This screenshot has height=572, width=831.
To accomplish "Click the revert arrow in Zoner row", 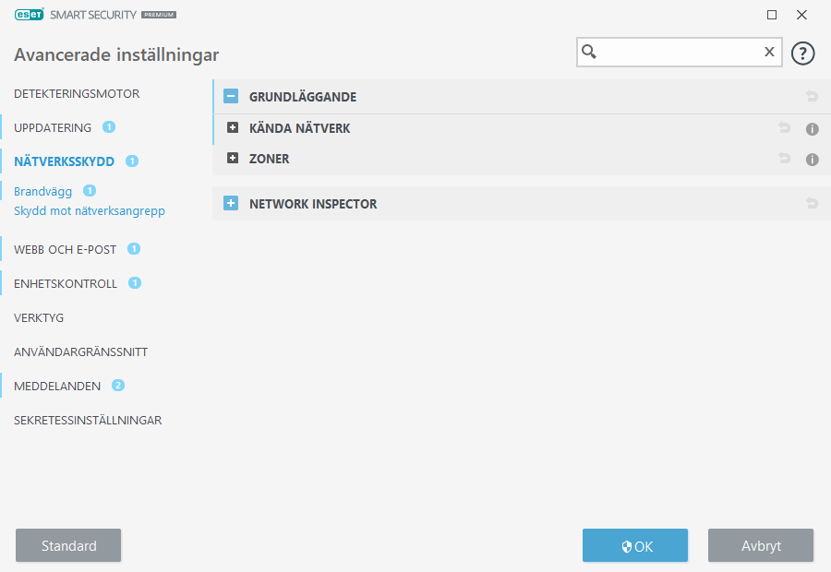I will pos(784,160).
